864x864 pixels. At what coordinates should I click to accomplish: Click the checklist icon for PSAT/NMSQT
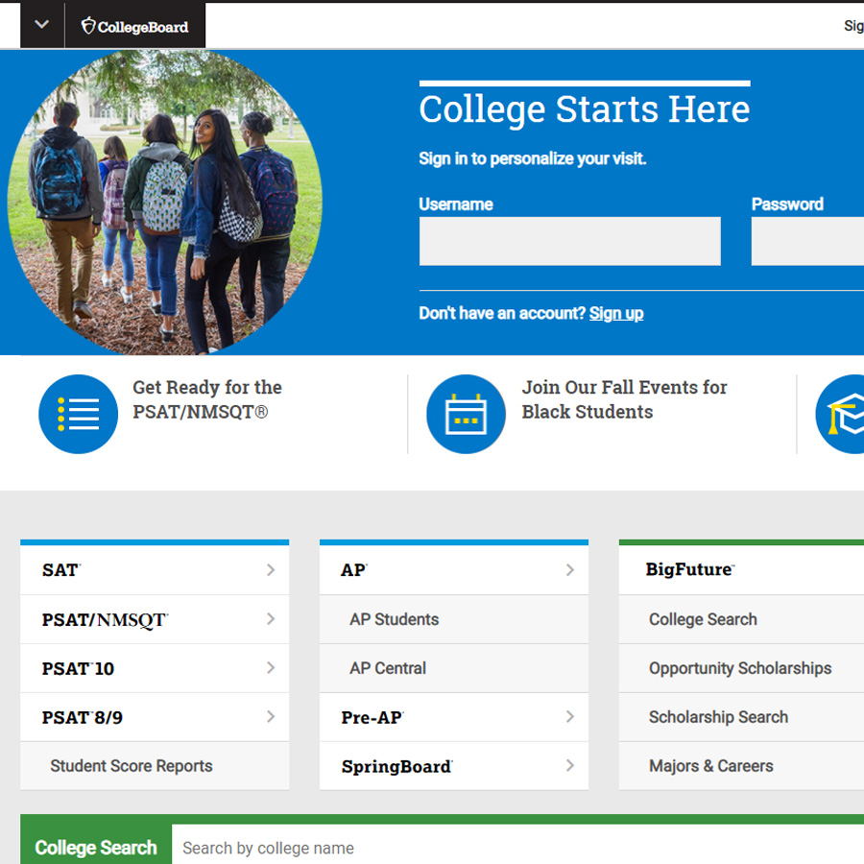78,414
